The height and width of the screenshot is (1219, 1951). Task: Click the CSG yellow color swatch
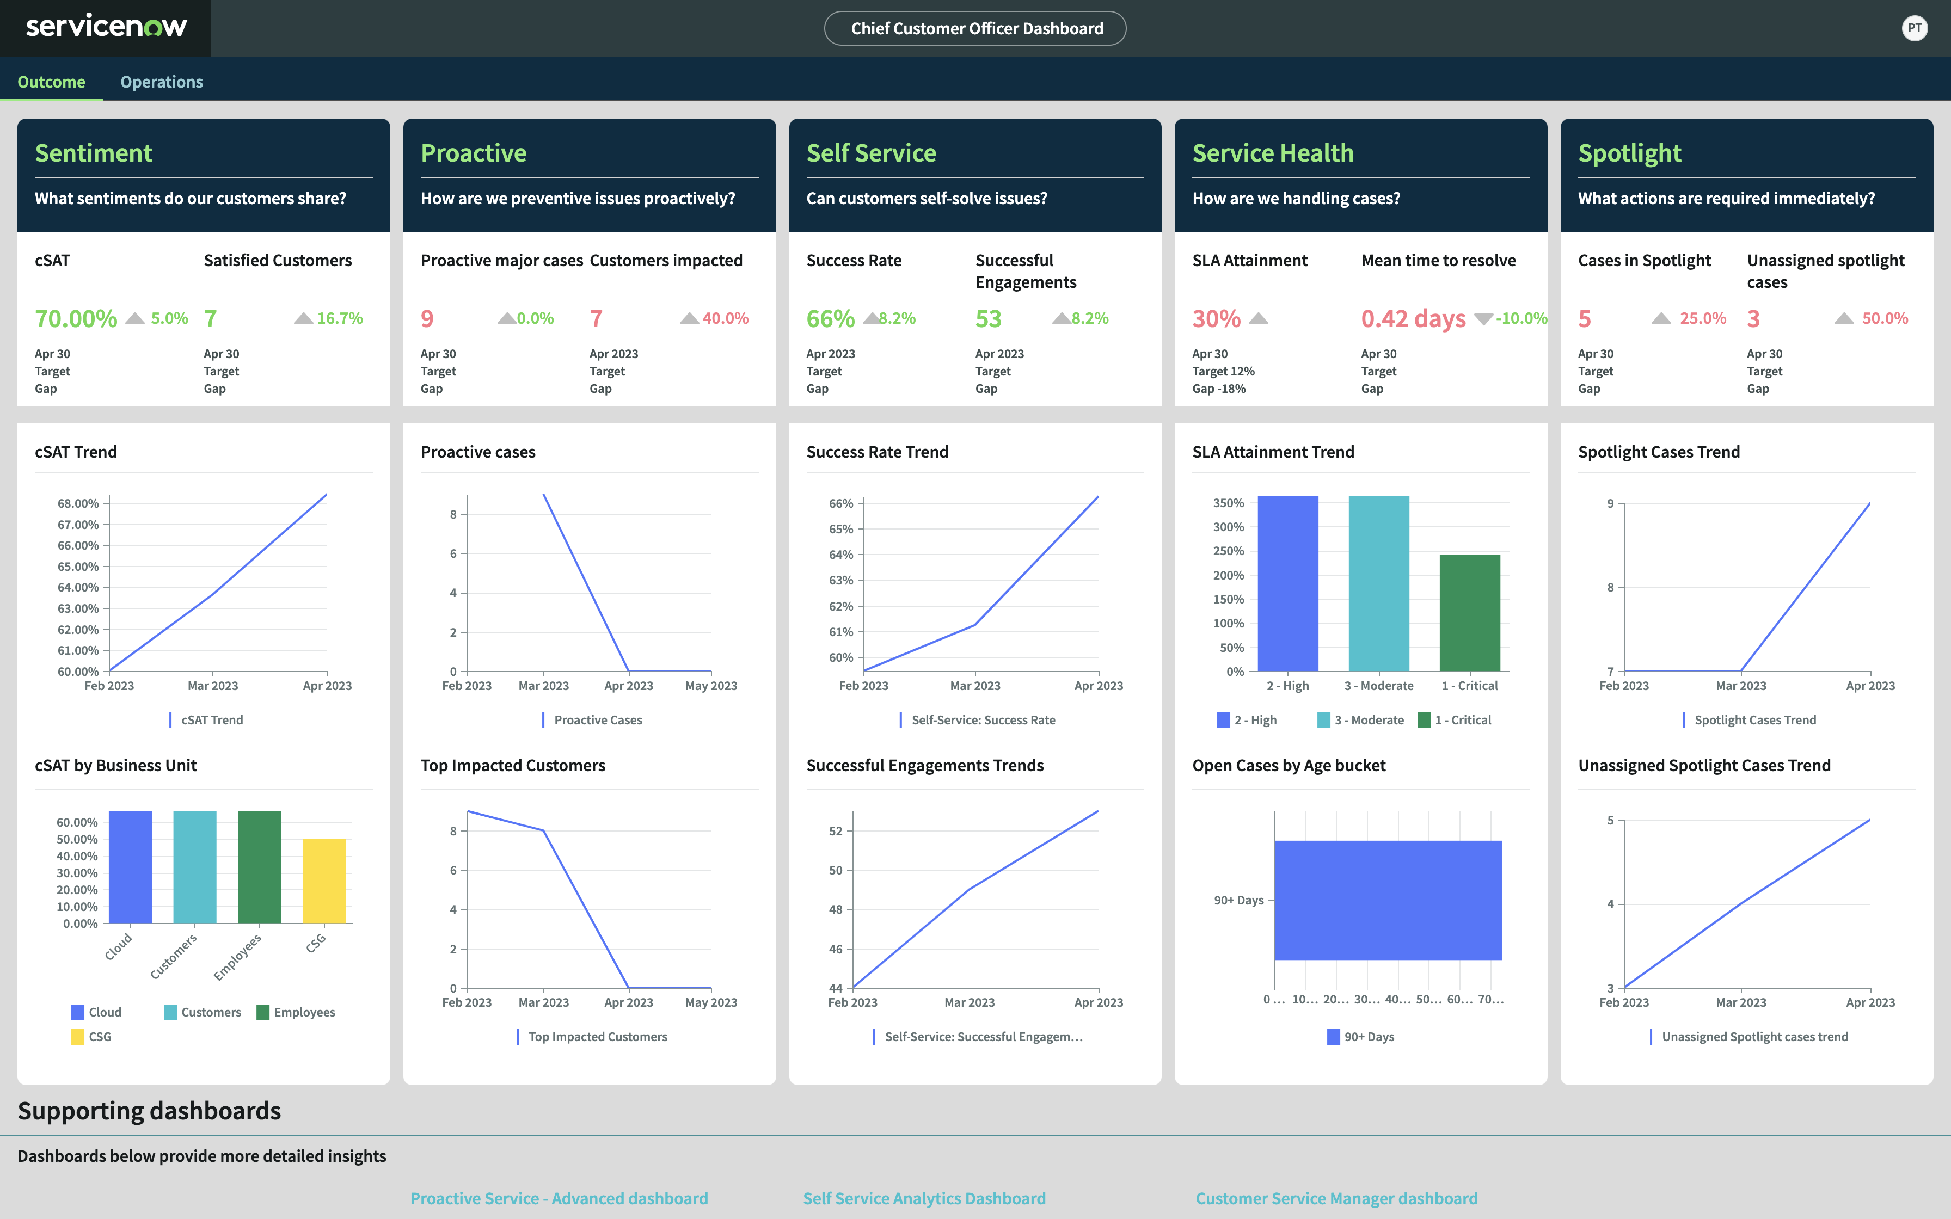77,1036
